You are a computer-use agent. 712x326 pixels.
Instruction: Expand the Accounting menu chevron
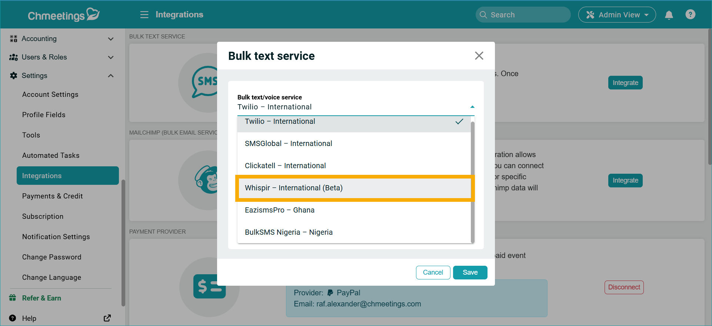click(x=111, y=39)
